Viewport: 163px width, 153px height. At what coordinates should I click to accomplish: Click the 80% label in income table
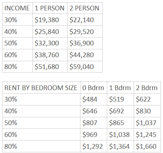(11, 67)
